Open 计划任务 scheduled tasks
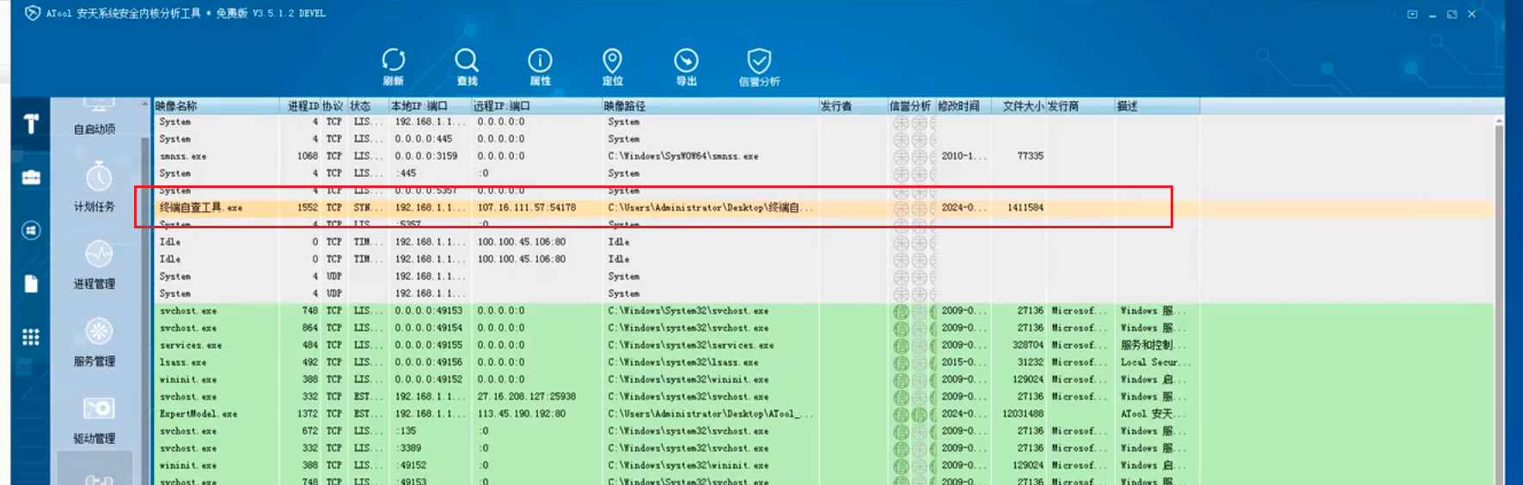 95,186
